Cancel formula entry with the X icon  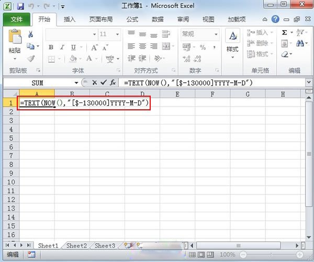tap(95, 83)
